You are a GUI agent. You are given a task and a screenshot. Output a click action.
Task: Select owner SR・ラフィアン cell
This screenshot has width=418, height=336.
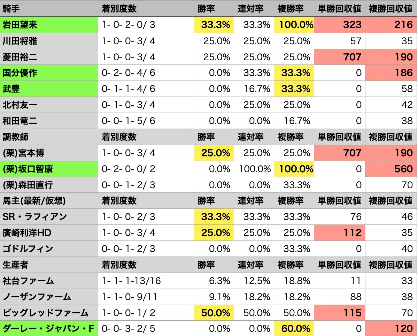[x=49, y=217]
